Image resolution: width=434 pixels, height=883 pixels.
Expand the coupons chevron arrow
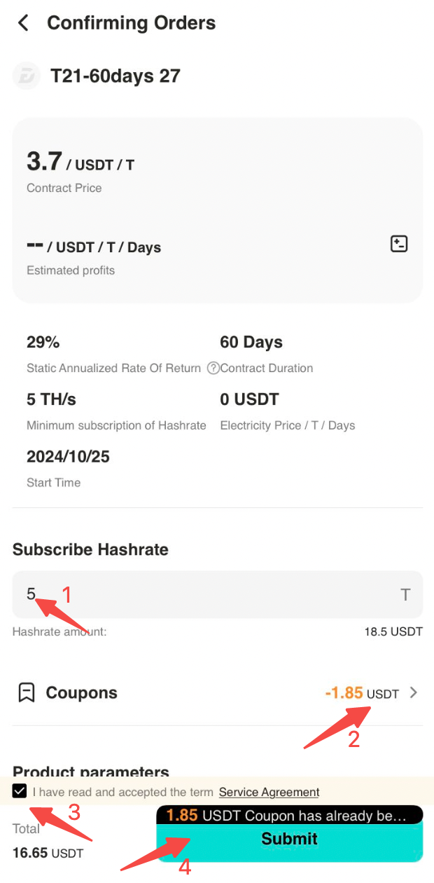(x=414, y=693)
